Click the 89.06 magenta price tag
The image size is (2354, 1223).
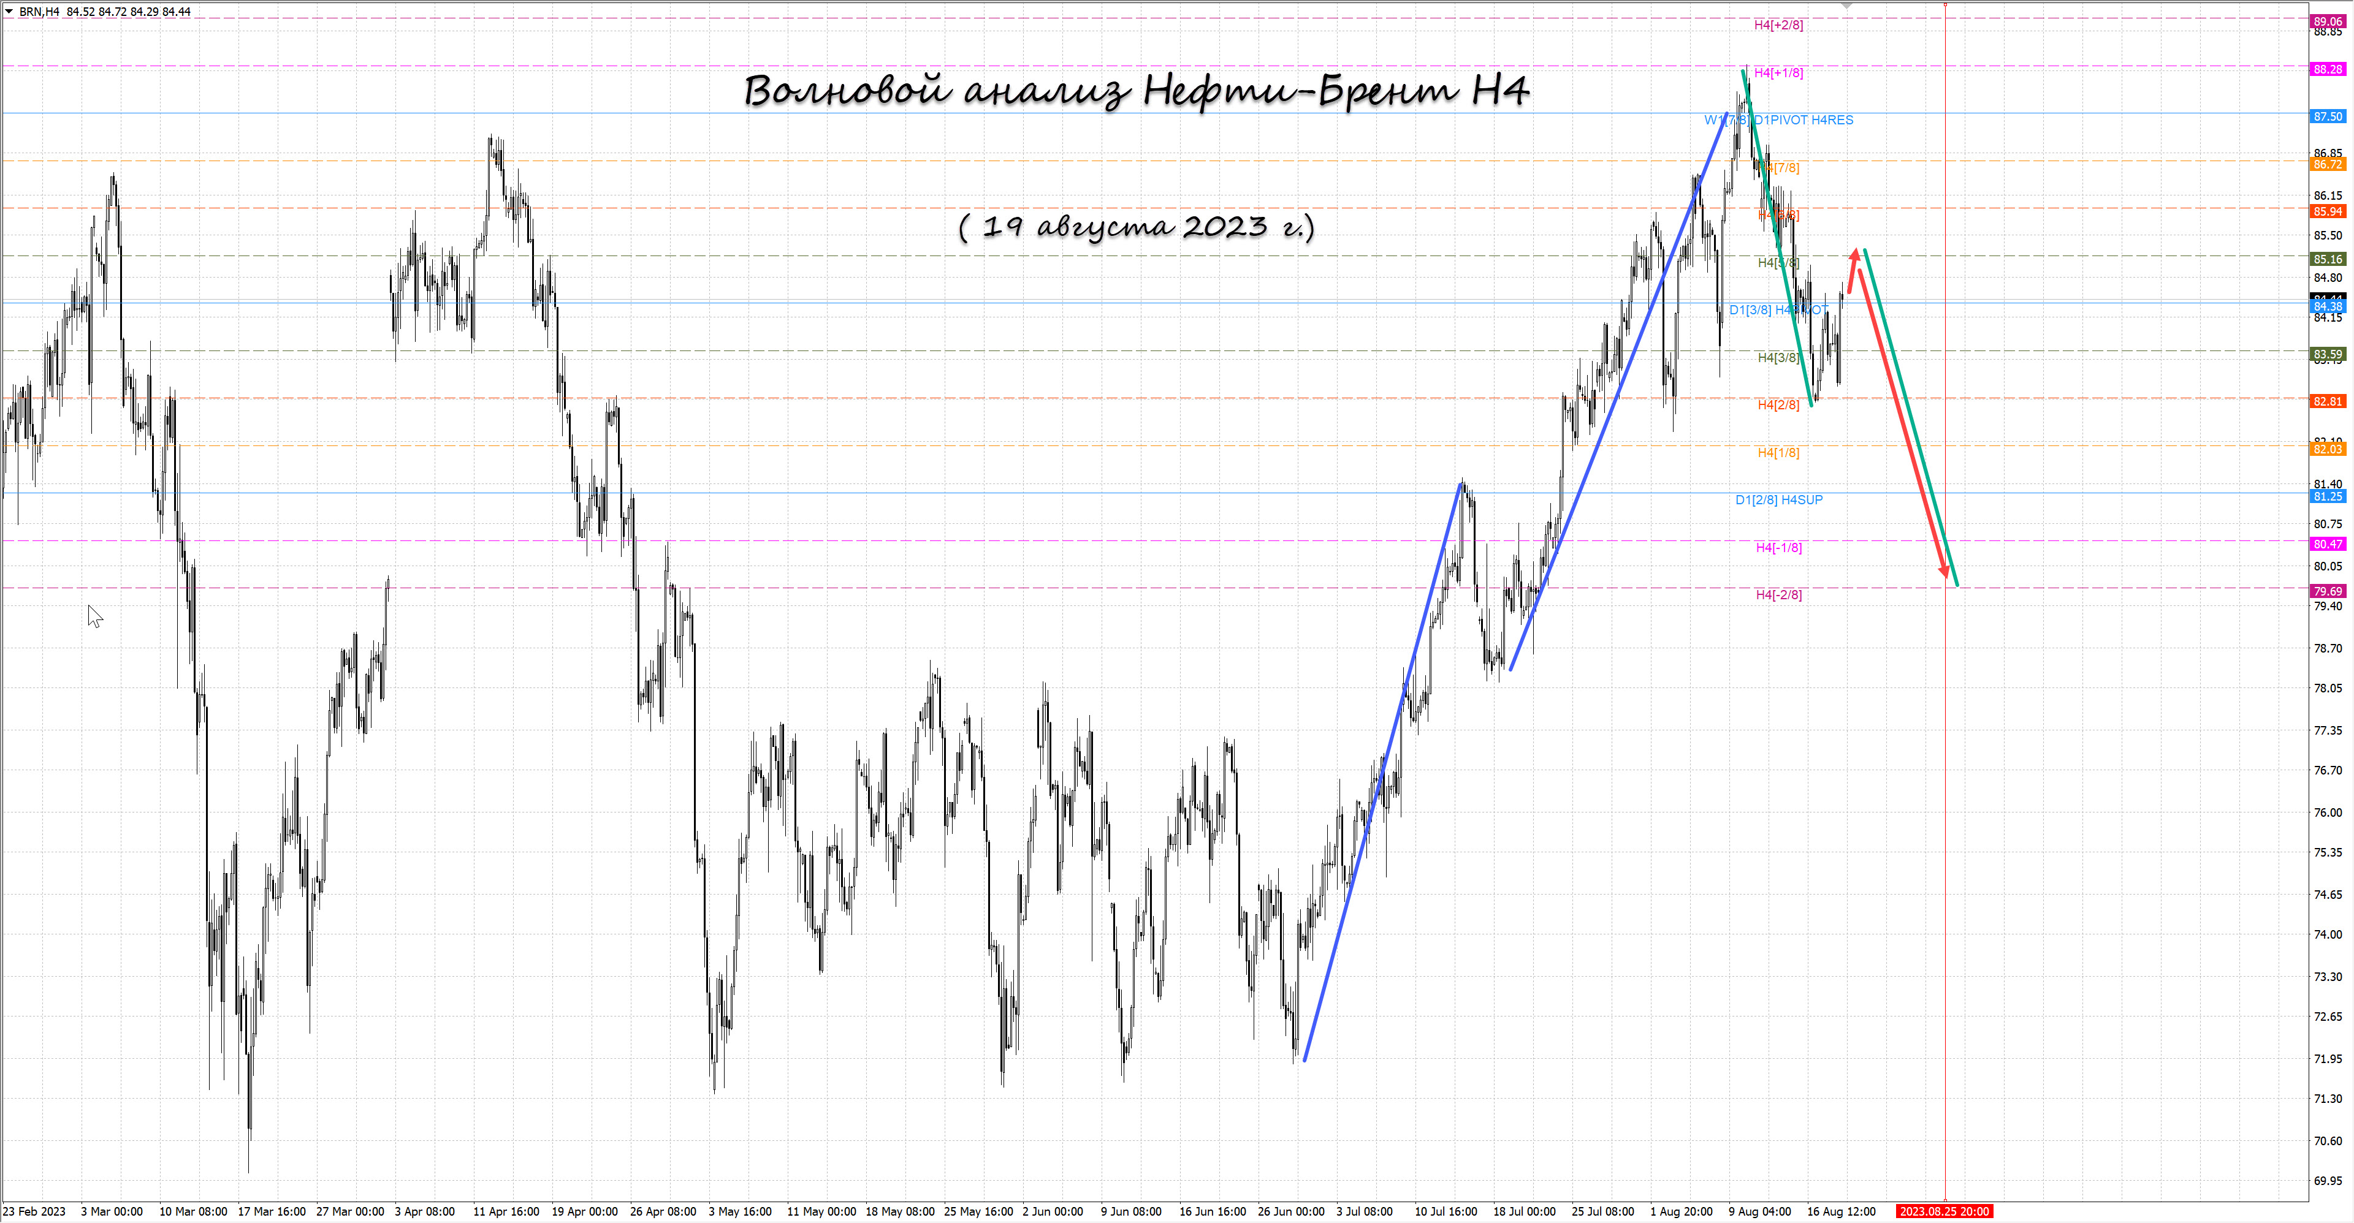(2328, 21)
